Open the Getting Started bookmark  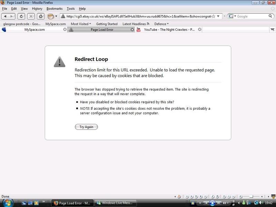107,24
